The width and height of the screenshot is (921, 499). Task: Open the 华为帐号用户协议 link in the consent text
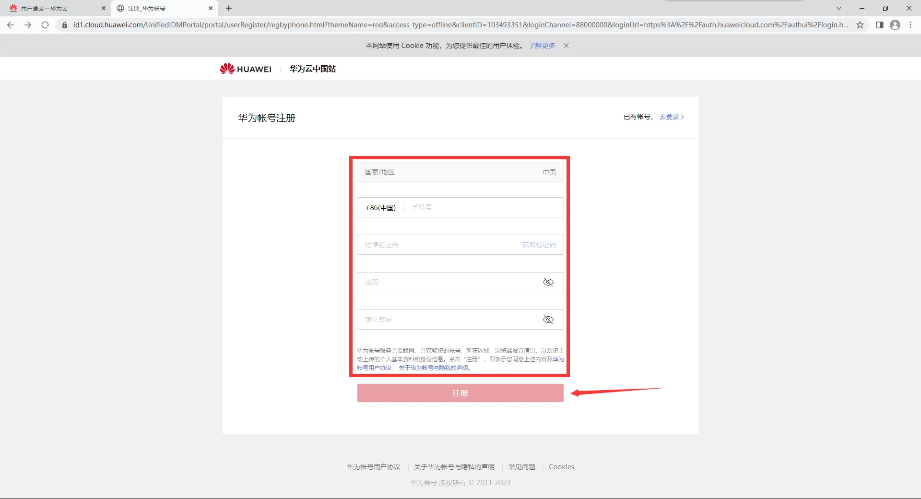click(x=375, y=368)
